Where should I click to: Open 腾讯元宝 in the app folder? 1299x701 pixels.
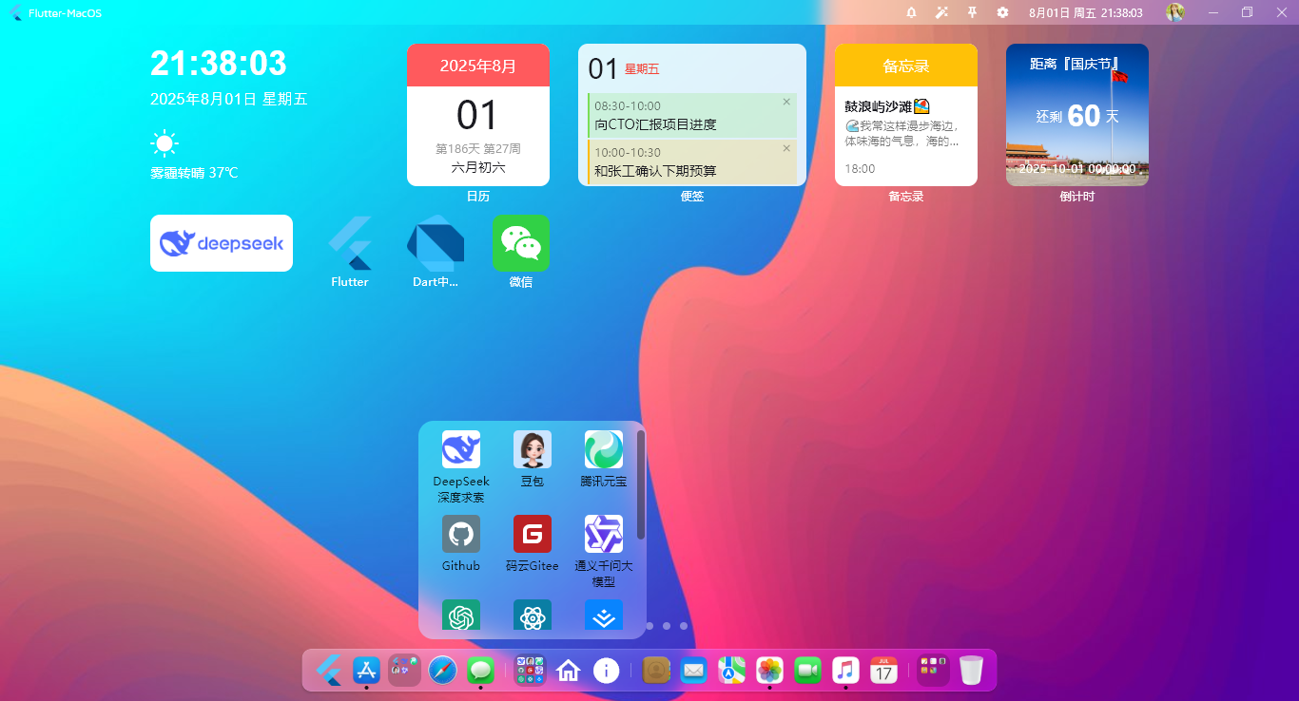pyautogui.click(x=604, y=448)
